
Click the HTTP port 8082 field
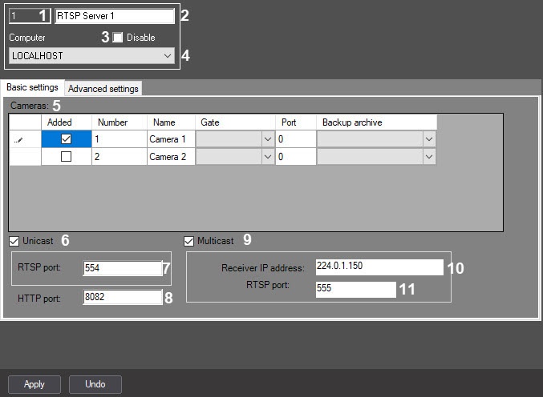tap(122, 298)
